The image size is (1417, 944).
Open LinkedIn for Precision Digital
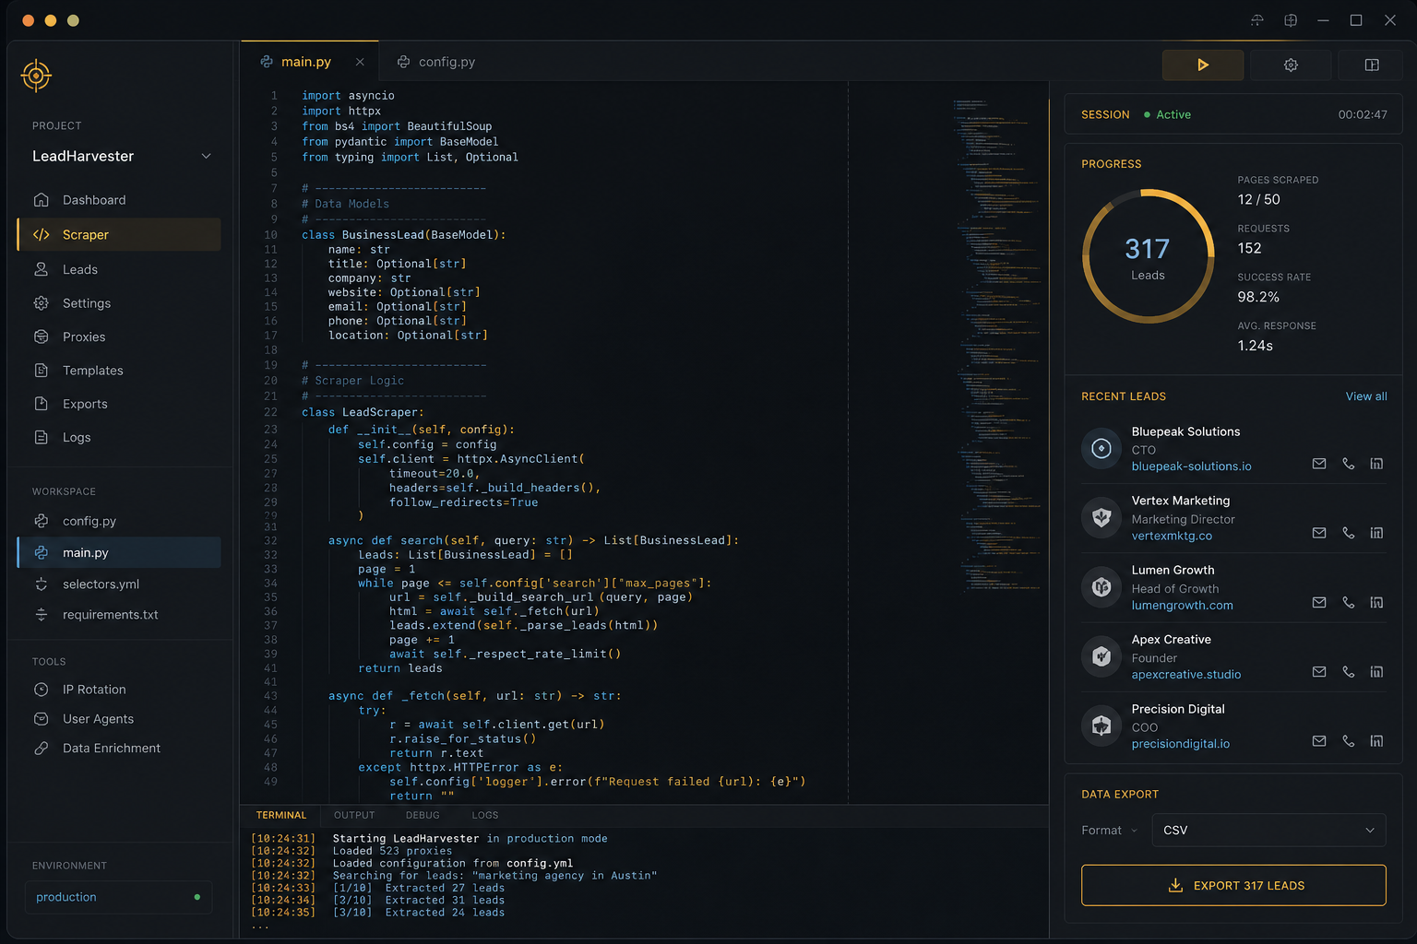tap(1376, 741)
